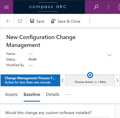
Task: Open the search magnifier icon
Action: 96,7
